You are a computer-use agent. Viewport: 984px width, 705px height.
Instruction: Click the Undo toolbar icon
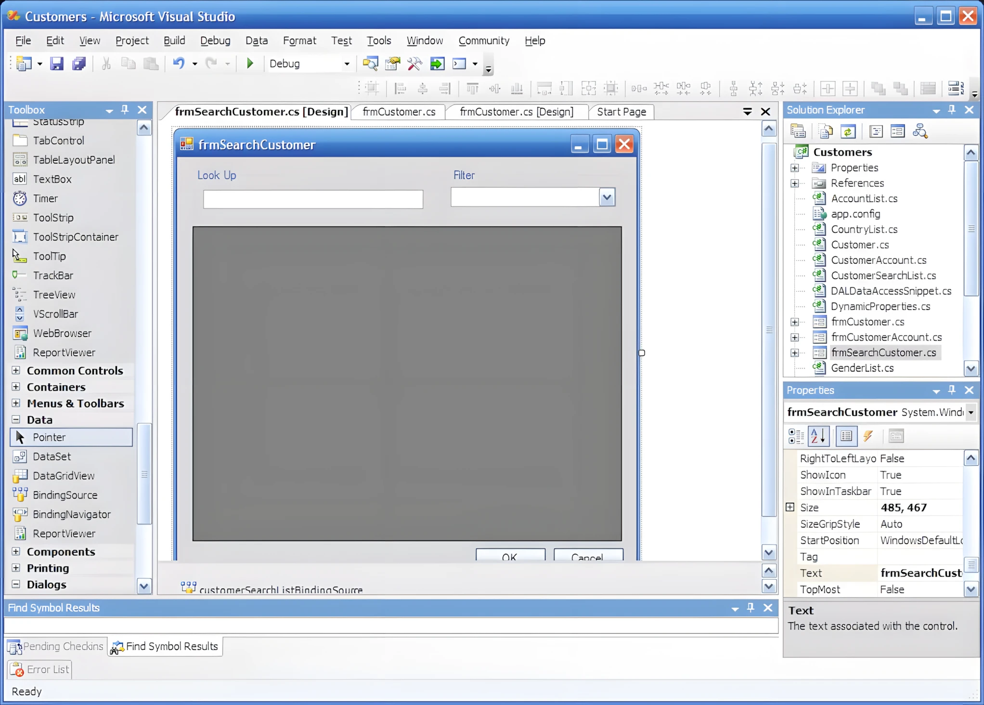coord(179,64)
